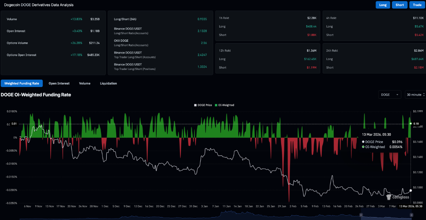
Task: Expand the DOGE coin picker menu
Action: pyautogui.click(x=390, y=94)
